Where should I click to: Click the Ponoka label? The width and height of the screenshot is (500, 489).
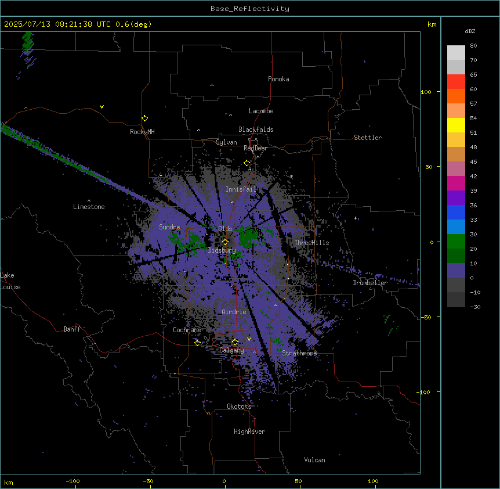278,79
